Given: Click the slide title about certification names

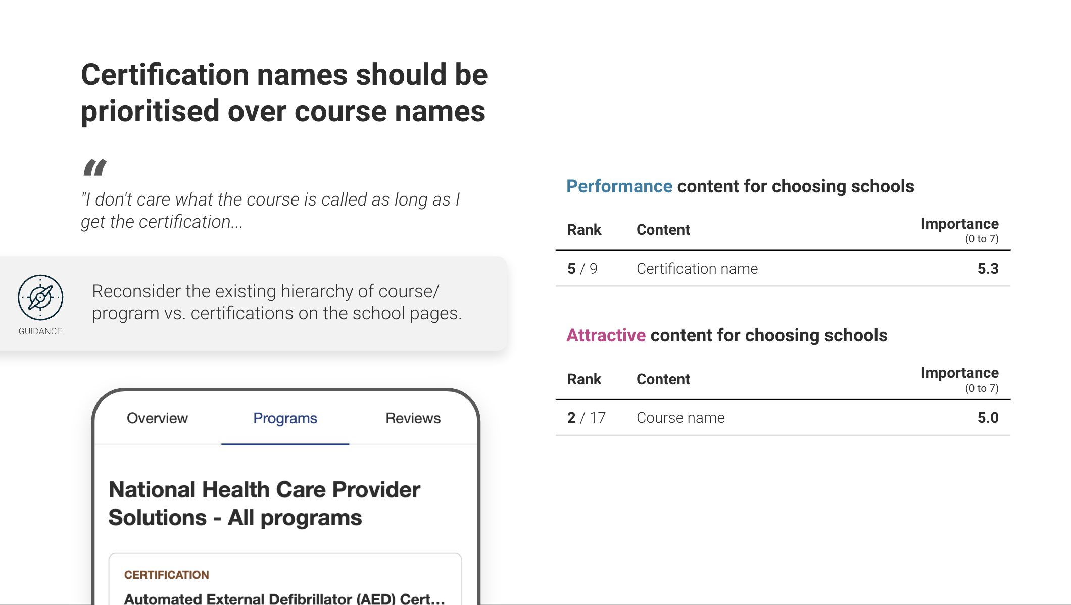Looking at the screenshot, I should point(284,93).
